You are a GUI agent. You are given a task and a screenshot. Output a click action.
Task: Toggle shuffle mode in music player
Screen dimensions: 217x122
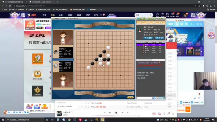click(x=104, y=113)
